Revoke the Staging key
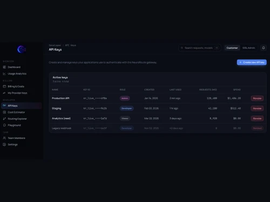This screenshot has width=270, height=202. pyautogui.click(x=257, y=108)
